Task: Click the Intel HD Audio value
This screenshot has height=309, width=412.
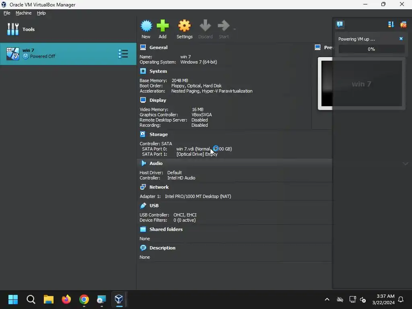Action: (x=181, y=178)
